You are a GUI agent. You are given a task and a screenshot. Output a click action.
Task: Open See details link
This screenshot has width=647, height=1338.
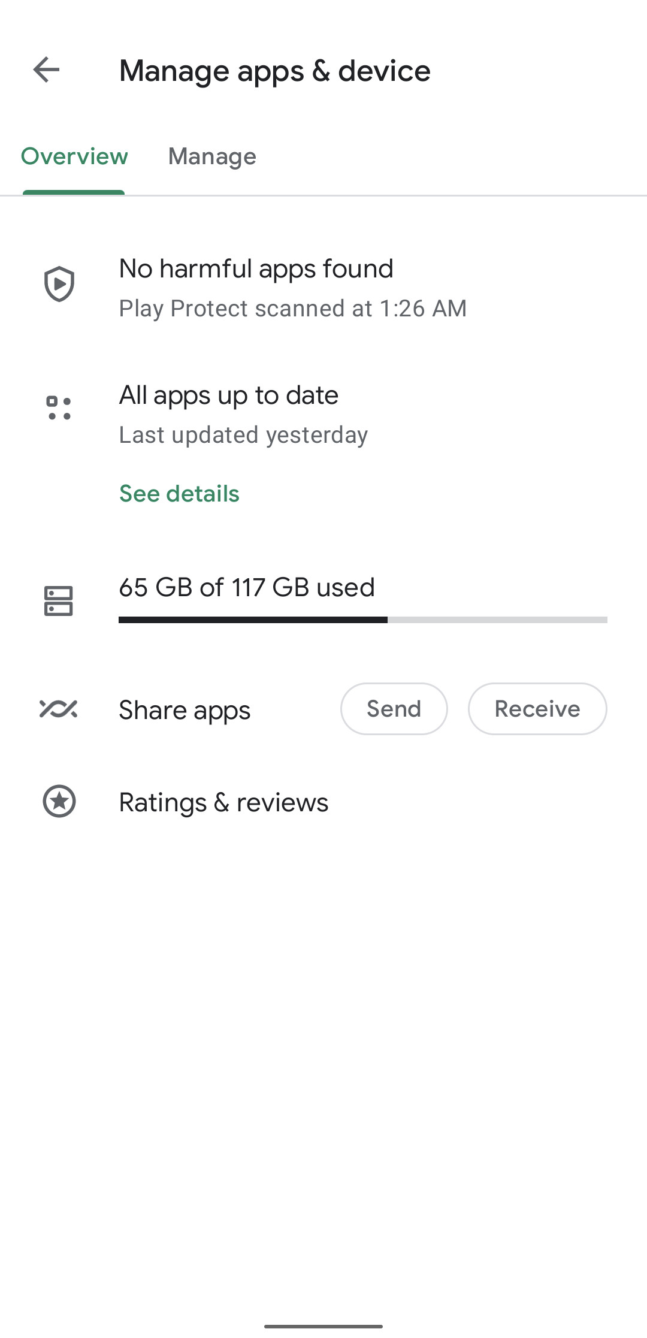pos(179,494)
